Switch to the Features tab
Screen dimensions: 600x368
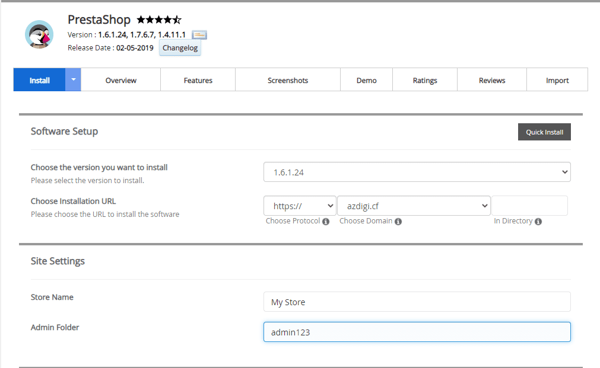pos(198,80)
